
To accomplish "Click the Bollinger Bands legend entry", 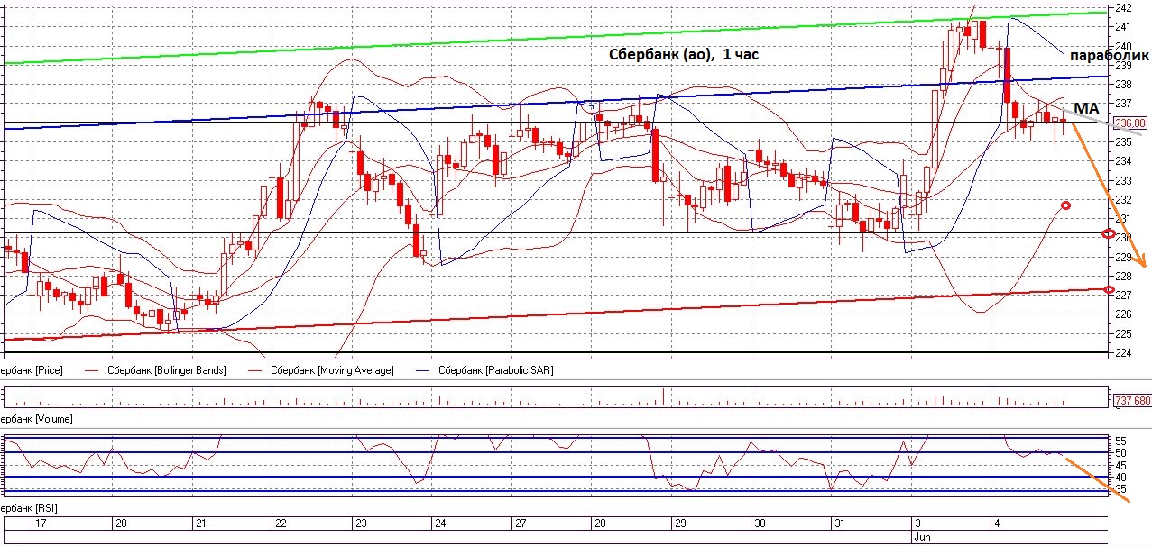I will 167,370.
